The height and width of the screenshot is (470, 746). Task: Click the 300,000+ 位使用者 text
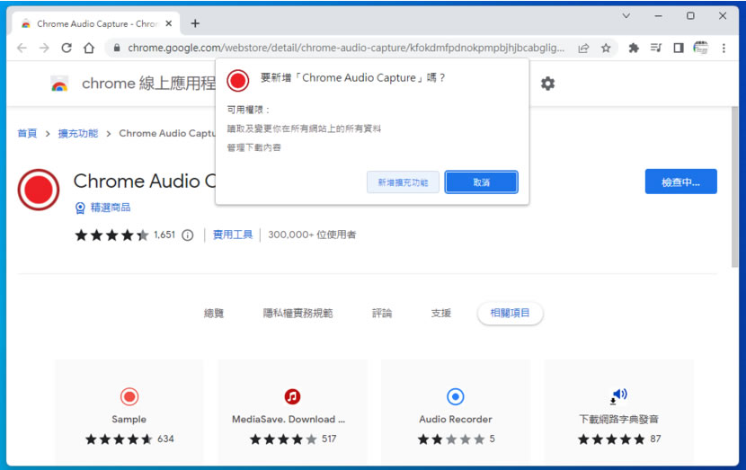pyautogui.click(x=312, y=235)
